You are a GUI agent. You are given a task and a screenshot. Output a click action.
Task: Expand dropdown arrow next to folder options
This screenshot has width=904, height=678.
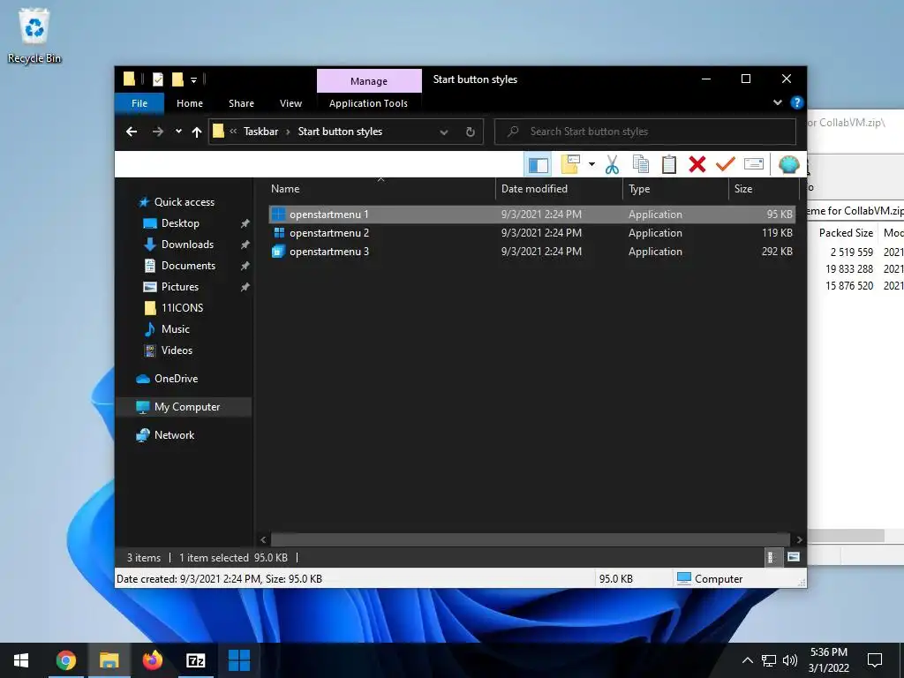(591, 165)
